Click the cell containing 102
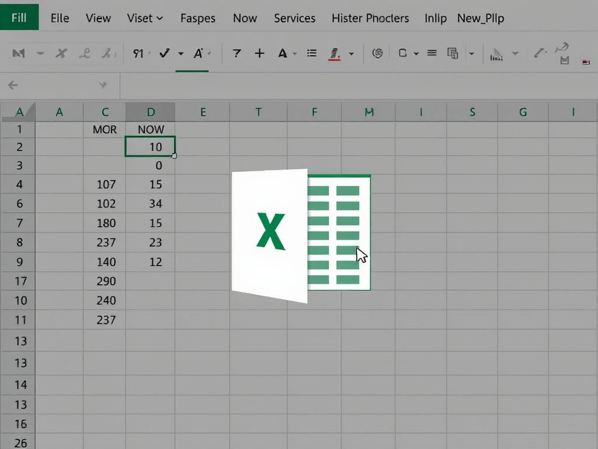598x449 pixels. tap(105, 203)
